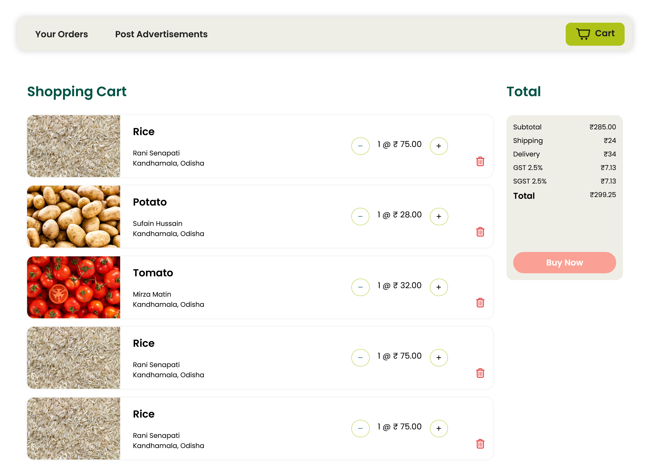650x468 pixels.
Task: Click the shopping cart icon in header
Action: point(583,34)
